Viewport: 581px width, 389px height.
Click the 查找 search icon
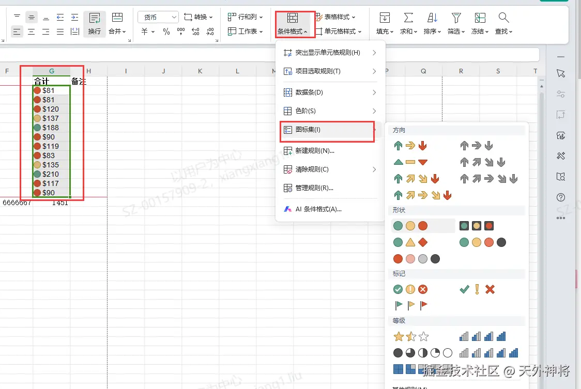point(503,18)
